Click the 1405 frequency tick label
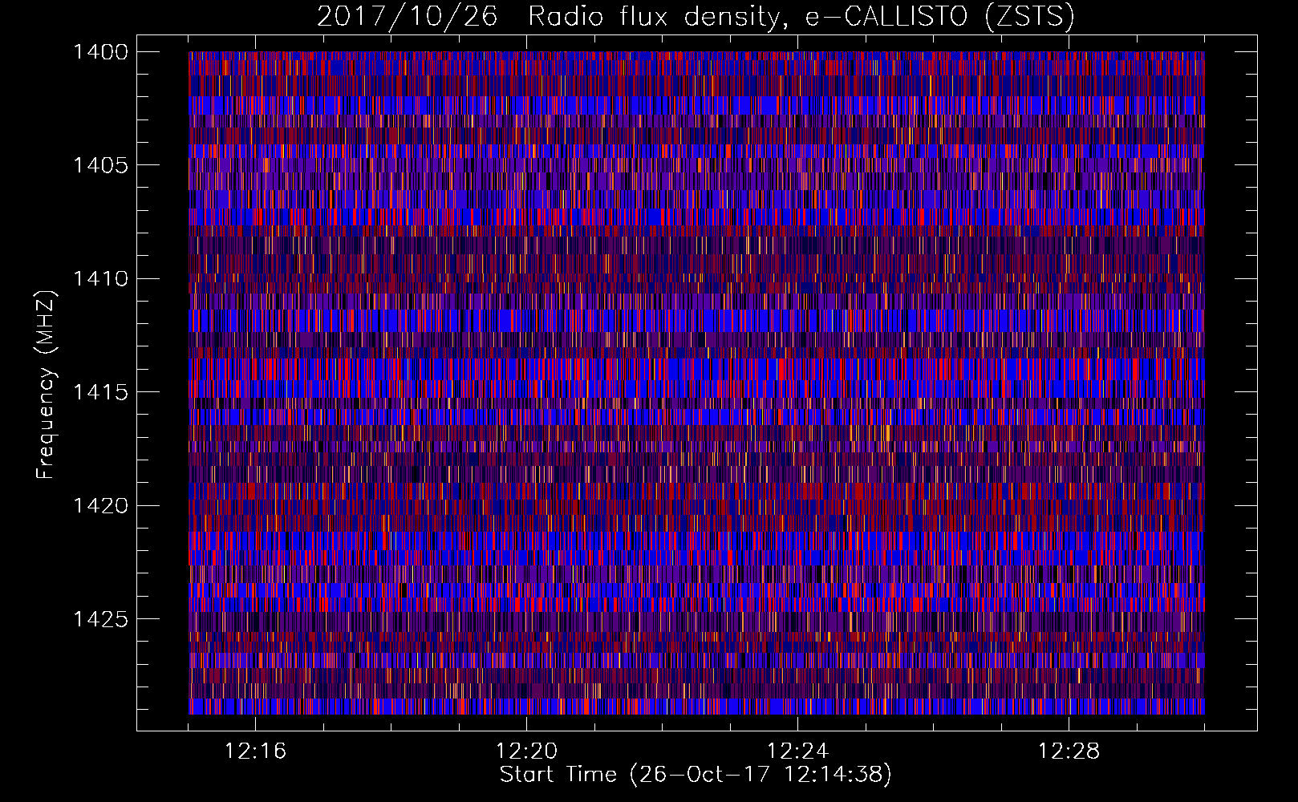Screen dimensions: 1298x802 coord(100,165)
